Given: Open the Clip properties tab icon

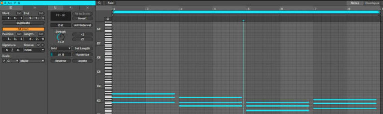Looking at the screenshot, I should 11,8.
